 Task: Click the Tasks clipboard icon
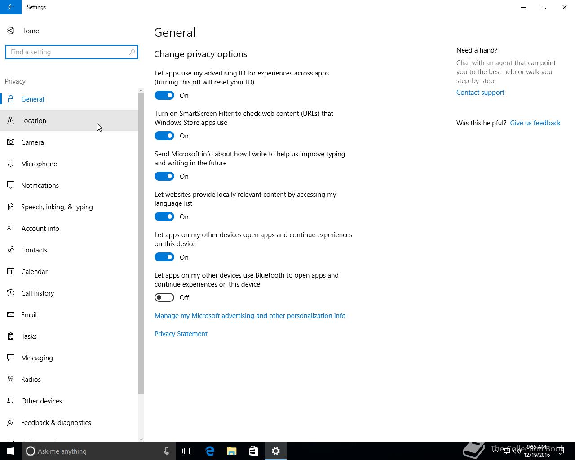(x=11, y=336)
